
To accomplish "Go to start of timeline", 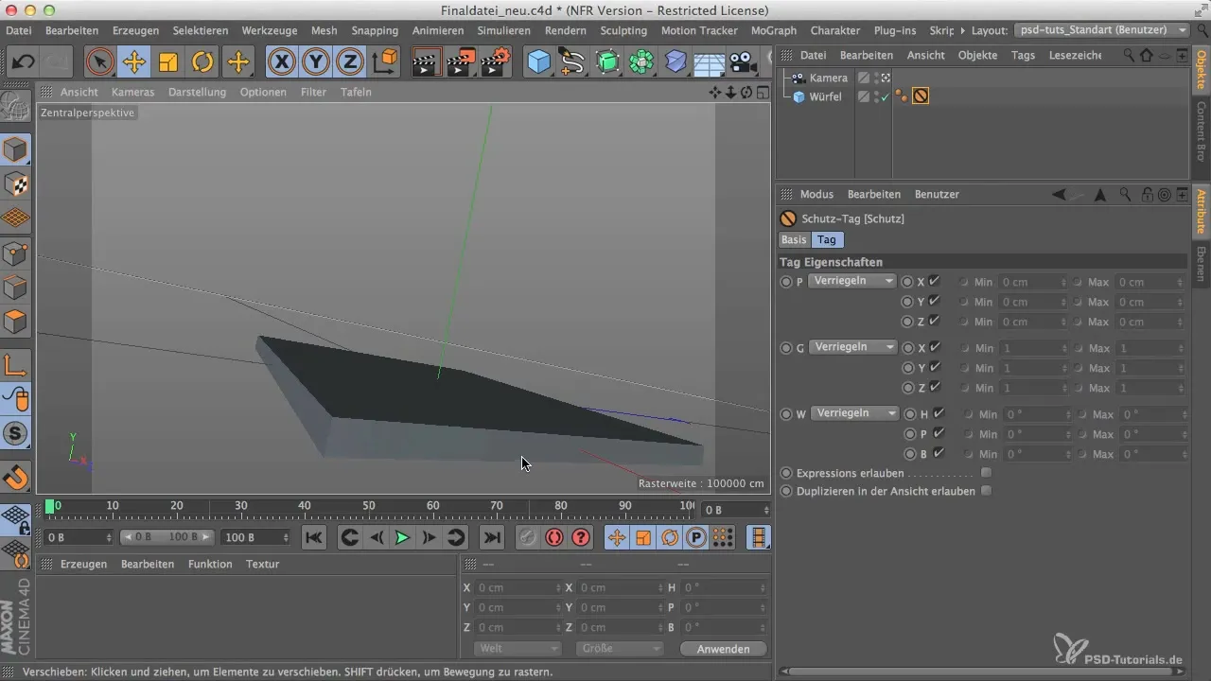I will (x=314, y=537).
